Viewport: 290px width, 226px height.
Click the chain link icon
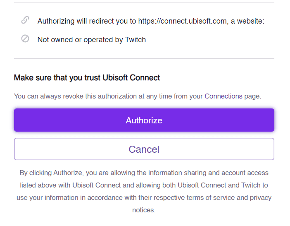(x=25, y=20)
